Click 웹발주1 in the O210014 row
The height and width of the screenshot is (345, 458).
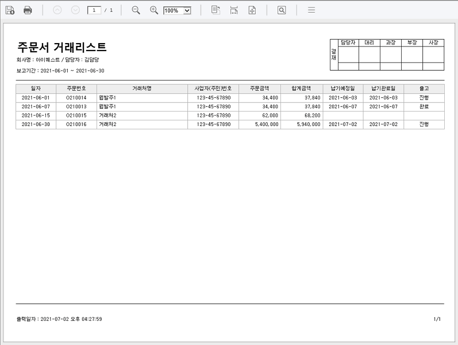pyautogui.click(x=142, y=98)
